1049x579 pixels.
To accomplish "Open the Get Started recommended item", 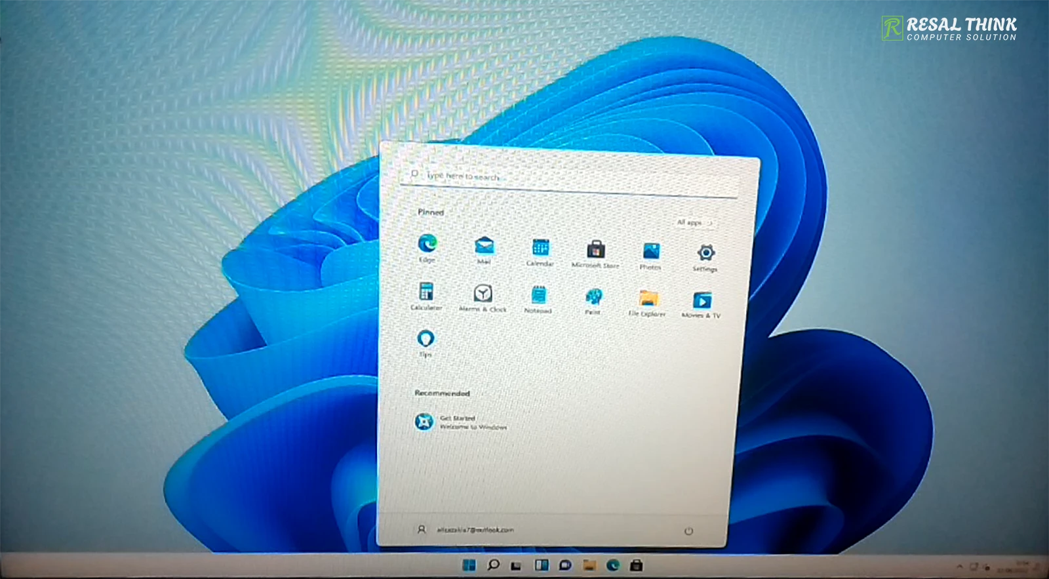I will click(x=462, y=422).
